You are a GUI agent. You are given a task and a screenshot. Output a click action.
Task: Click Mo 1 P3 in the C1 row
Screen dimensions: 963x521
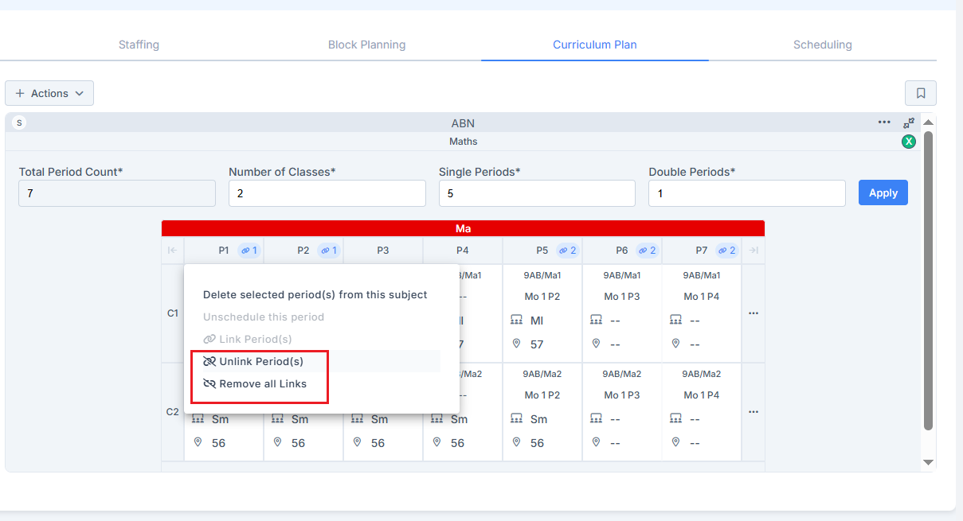tap(622, 297)
